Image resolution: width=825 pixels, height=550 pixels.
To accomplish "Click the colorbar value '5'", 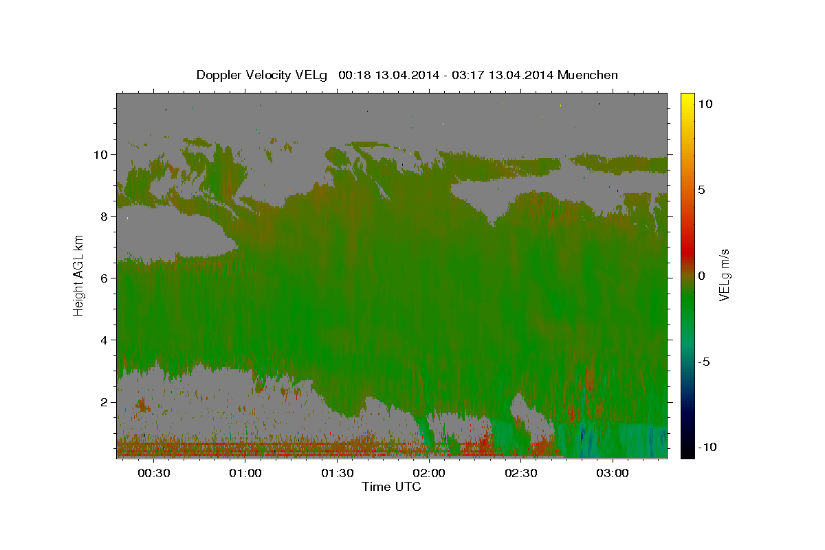I will (702, 190).
